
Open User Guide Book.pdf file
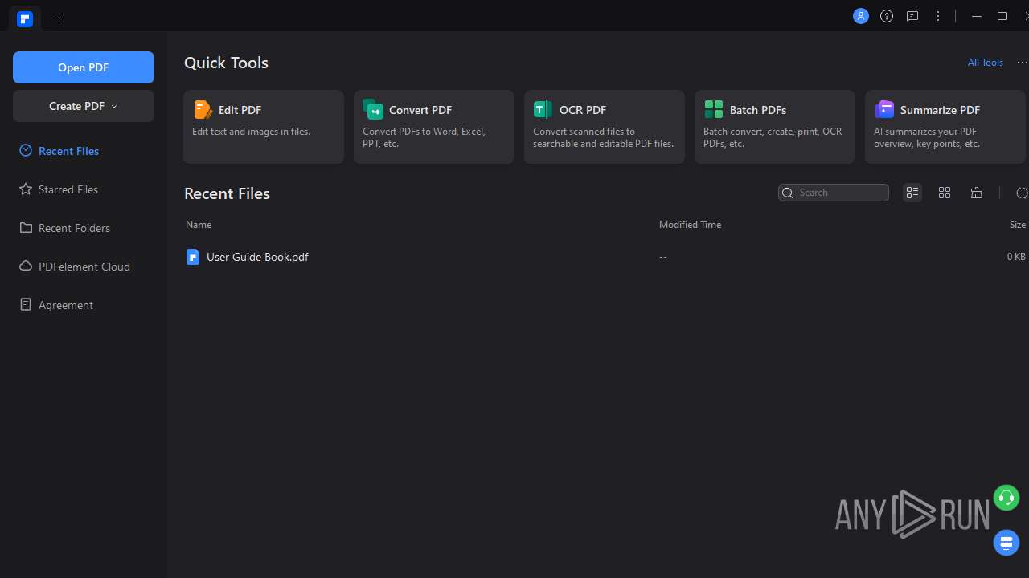point(257,257)
